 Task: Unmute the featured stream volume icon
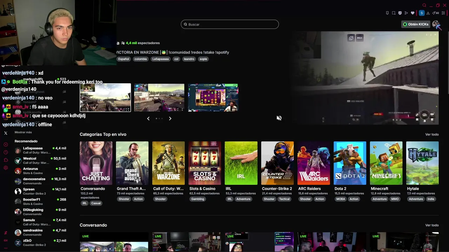click(x=279, y=118)
